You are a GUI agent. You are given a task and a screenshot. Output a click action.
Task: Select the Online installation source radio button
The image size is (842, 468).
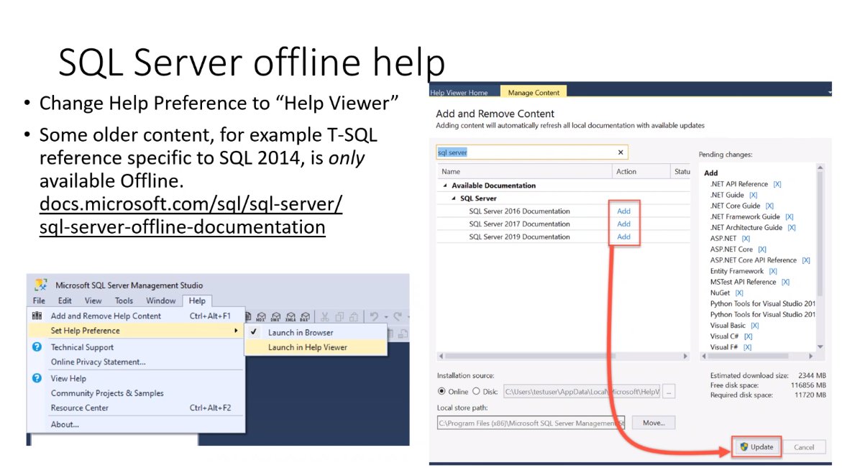441,391
